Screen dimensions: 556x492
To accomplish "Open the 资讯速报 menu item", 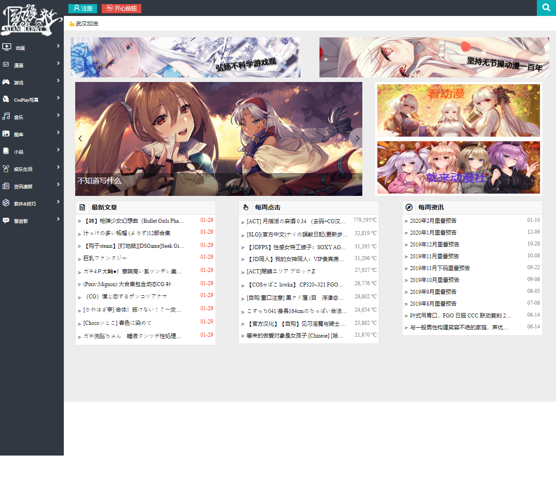I will (x=23, y=186).
